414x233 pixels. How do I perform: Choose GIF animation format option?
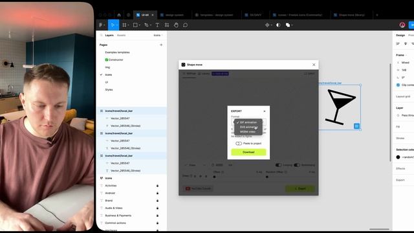[x=248, y=122]
